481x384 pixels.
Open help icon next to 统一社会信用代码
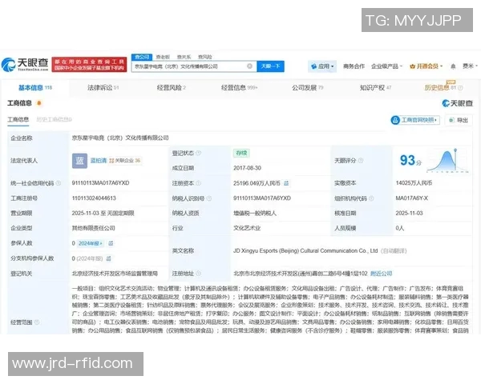pyautogui.click(x=59, y=183)
